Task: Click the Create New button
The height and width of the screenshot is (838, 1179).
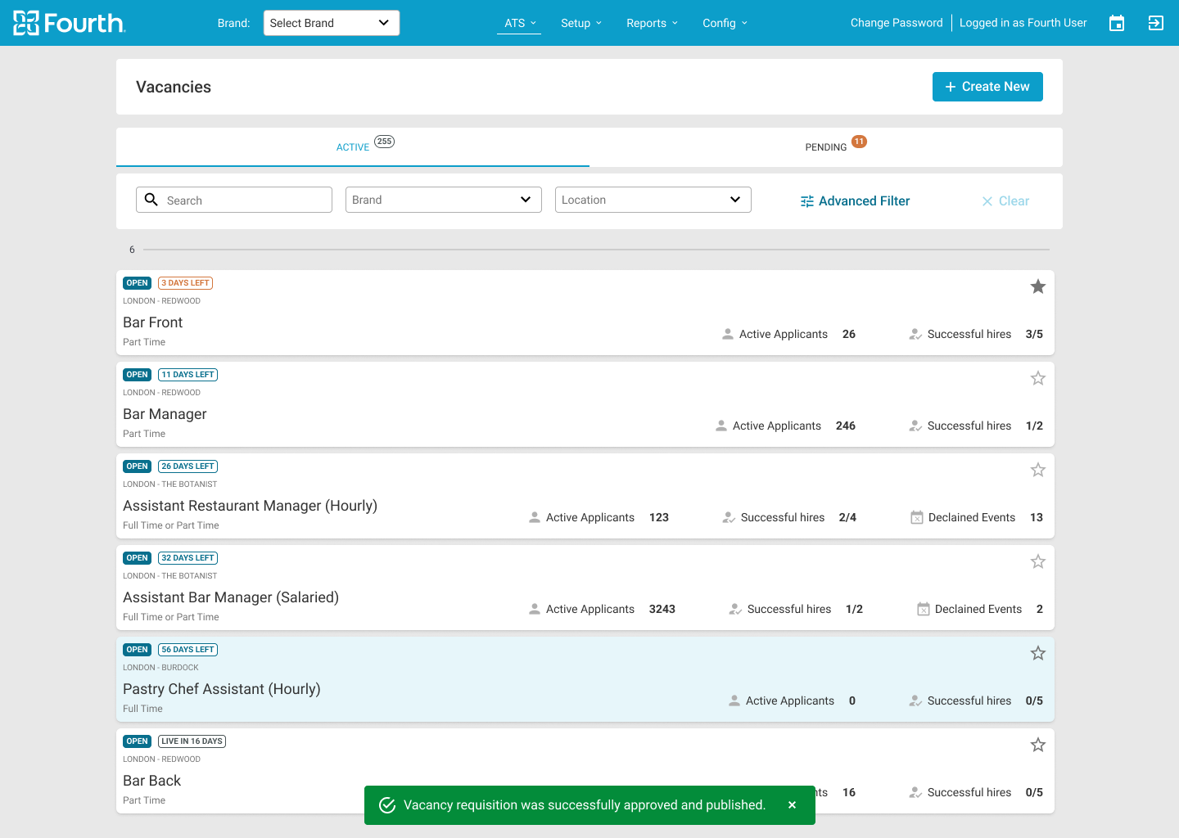Action: click(987, 87)
